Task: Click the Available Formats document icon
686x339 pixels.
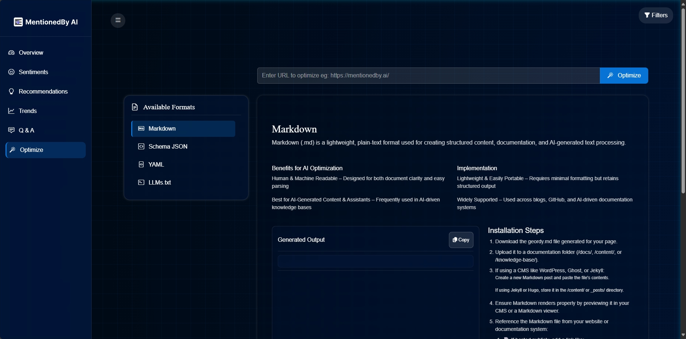Action: [135, 107]
